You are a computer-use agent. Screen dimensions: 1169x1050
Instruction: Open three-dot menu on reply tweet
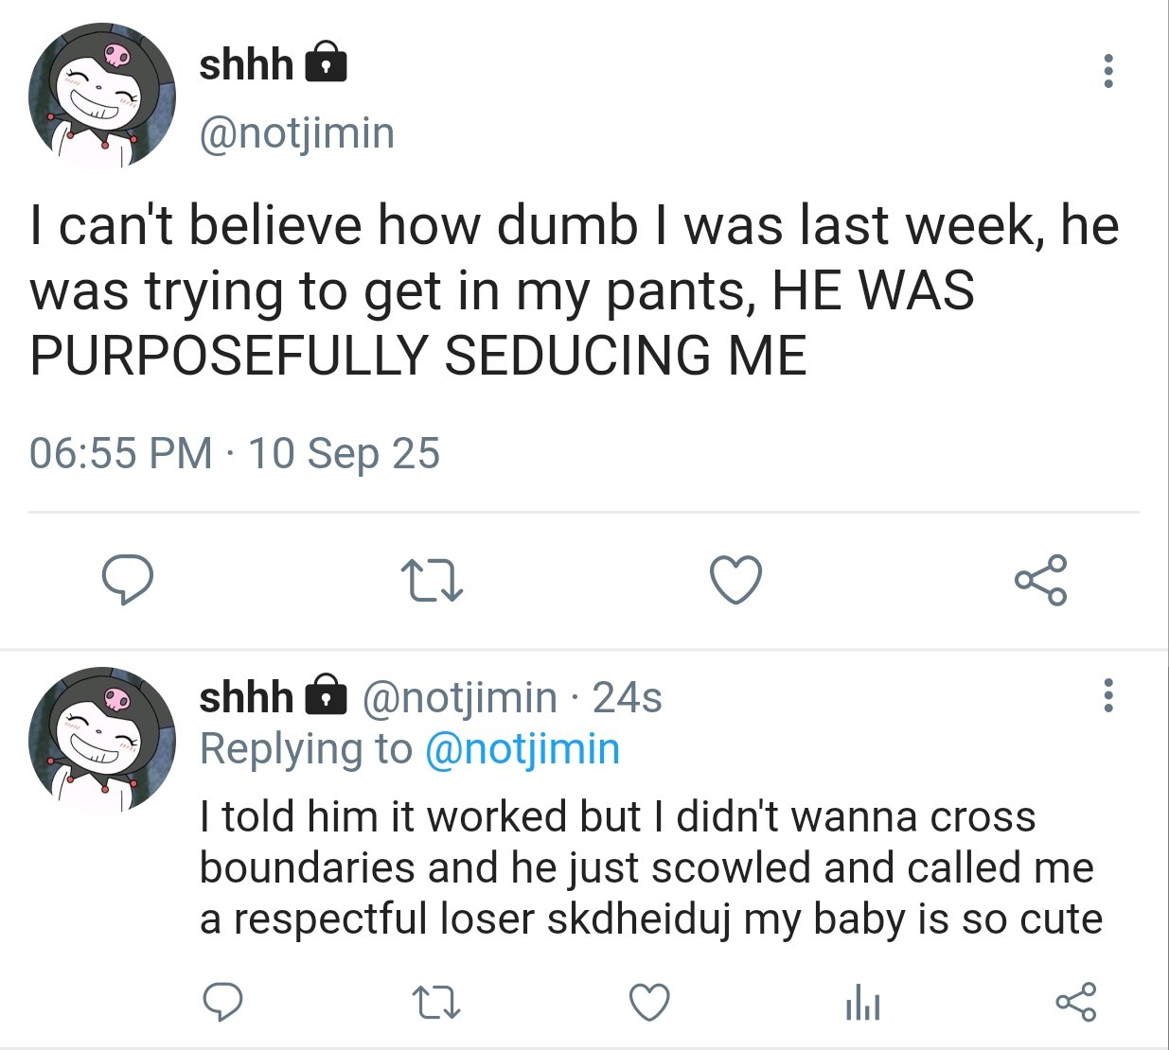pyautogui.click(x=1107, y=695)
